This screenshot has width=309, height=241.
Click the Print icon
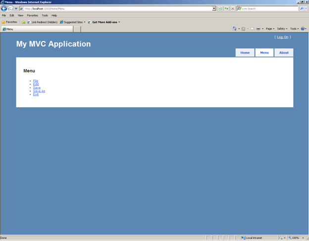[x=258, y=29]
